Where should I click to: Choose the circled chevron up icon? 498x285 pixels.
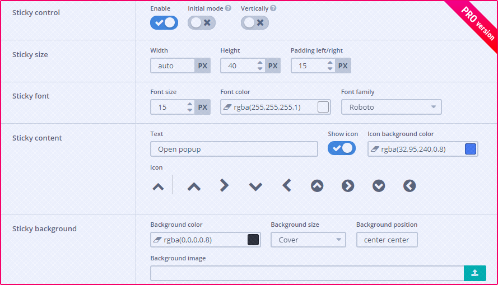[317, 186]
